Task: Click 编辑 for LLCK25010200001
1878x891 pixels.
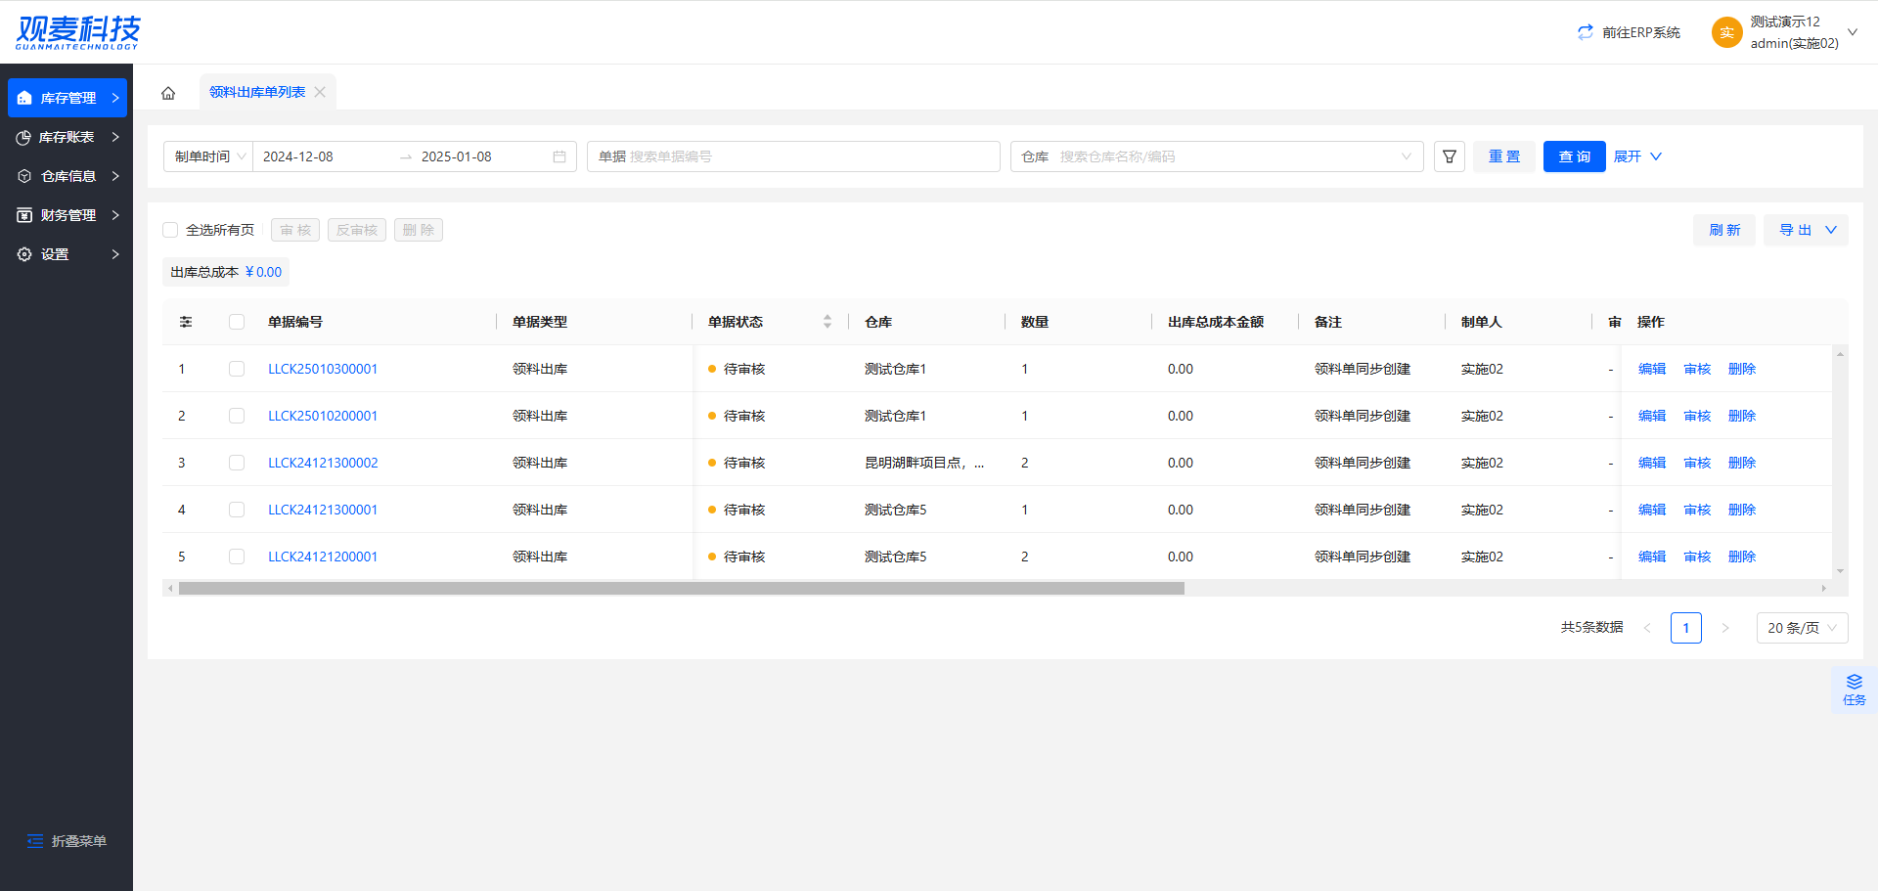Action: pos(1652,416)
